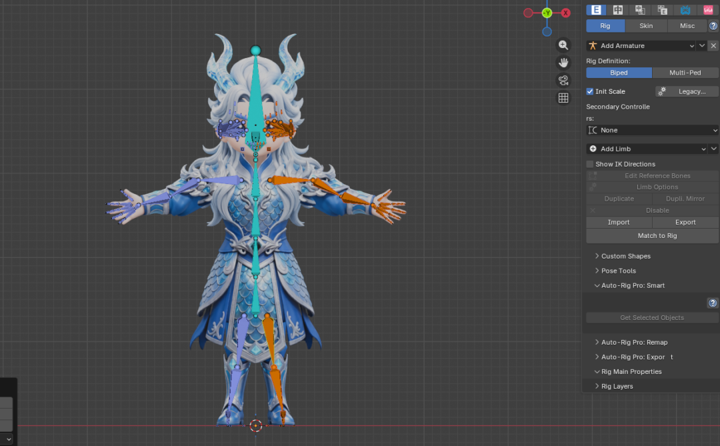Activate the hand pan view icon
The height and width of the screenshot is (446, 720).
pos(563,63)
